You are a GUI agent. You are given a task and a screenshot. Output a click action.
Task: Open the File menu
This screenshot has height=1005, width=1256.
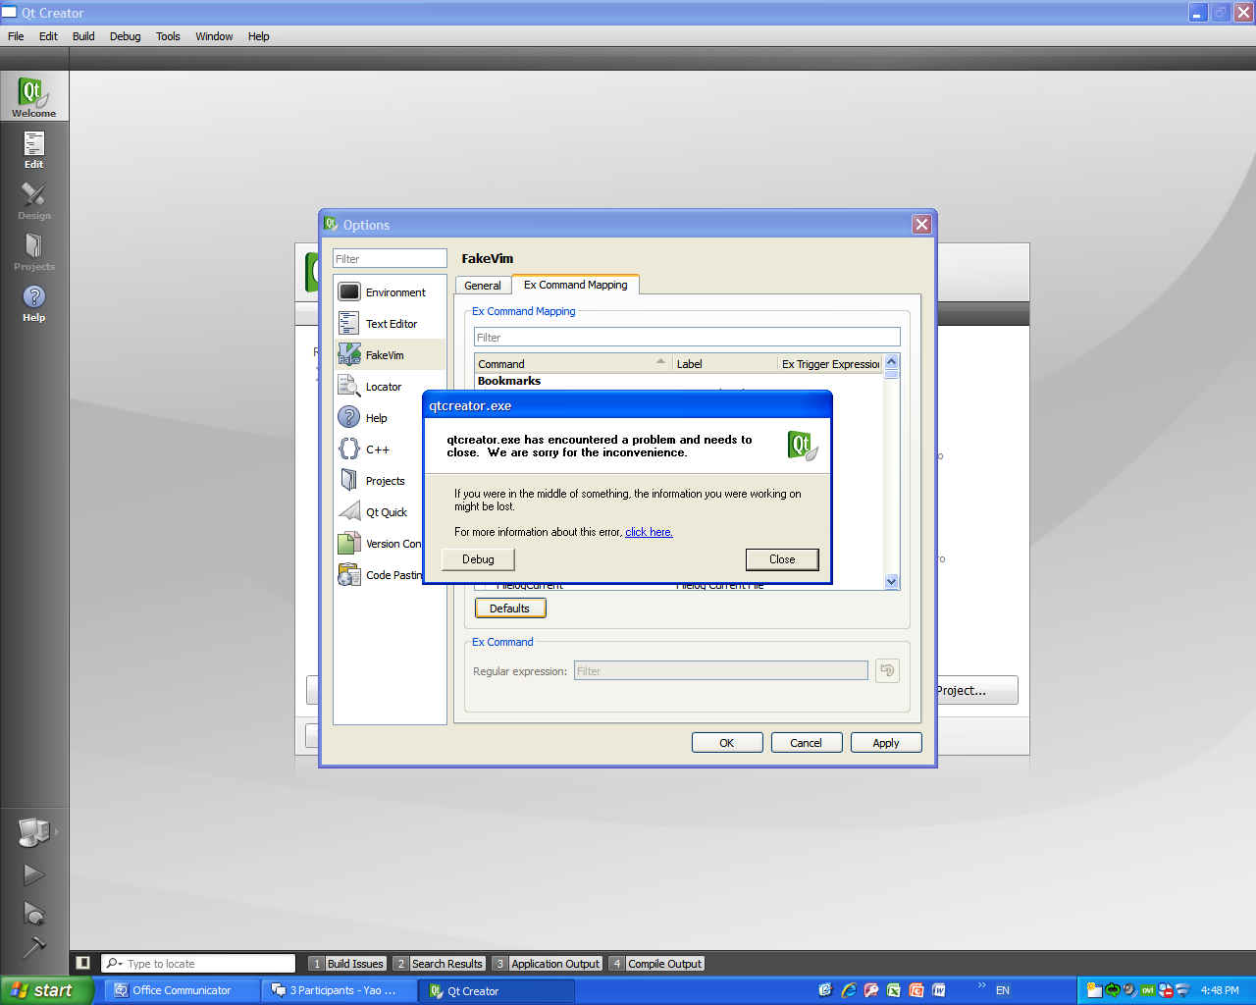[x=16, y=36]
